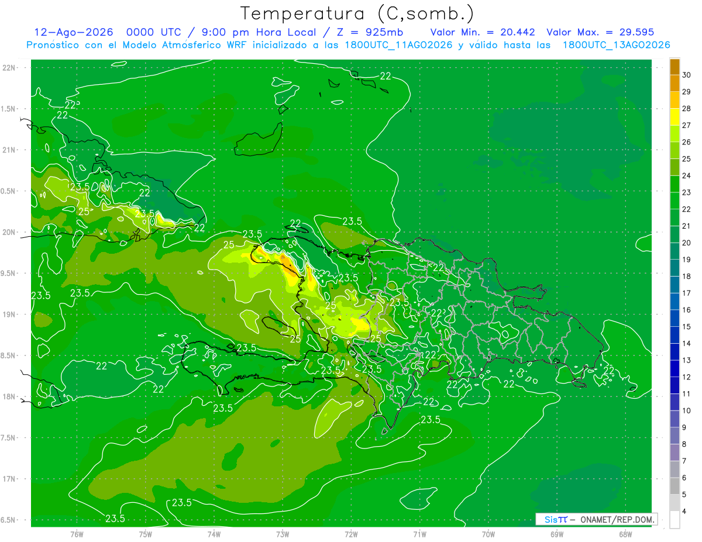Click the 17N latitude axis label
The image size is (702, 542).
[9, 479]
